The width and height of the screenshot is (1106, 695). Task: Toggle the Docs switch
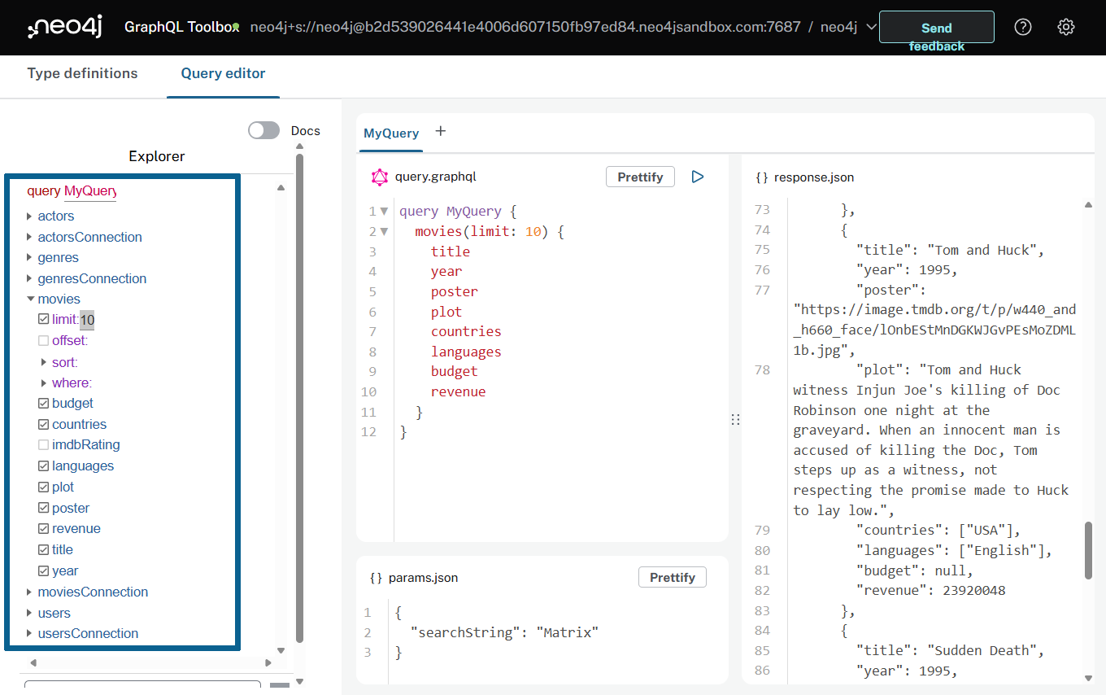[x=263, y=130]
